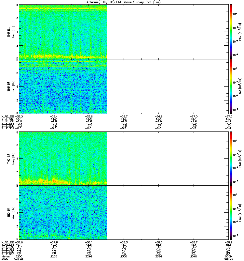This screenshot has height=261, width=244.
Task: Click the "Aug 28" date label
Action: tap(19, 259)
